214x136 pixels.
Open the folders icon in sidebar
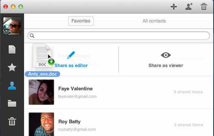point(12,103)
